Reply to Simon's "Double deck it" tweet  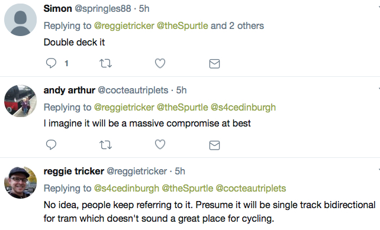51,63
